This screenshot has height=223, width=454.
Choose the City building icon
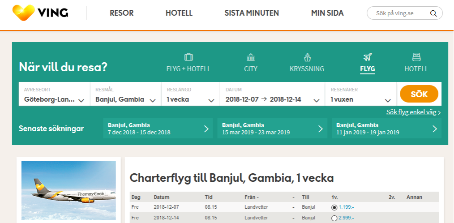click(x=250, y=57)
